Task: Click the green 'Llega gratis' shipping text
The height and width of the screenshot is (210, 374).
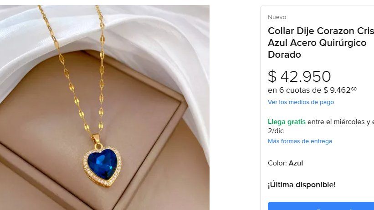Action: 287,122
